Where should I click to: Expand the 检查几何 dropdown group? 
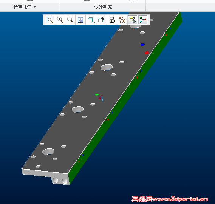point(25,7)
